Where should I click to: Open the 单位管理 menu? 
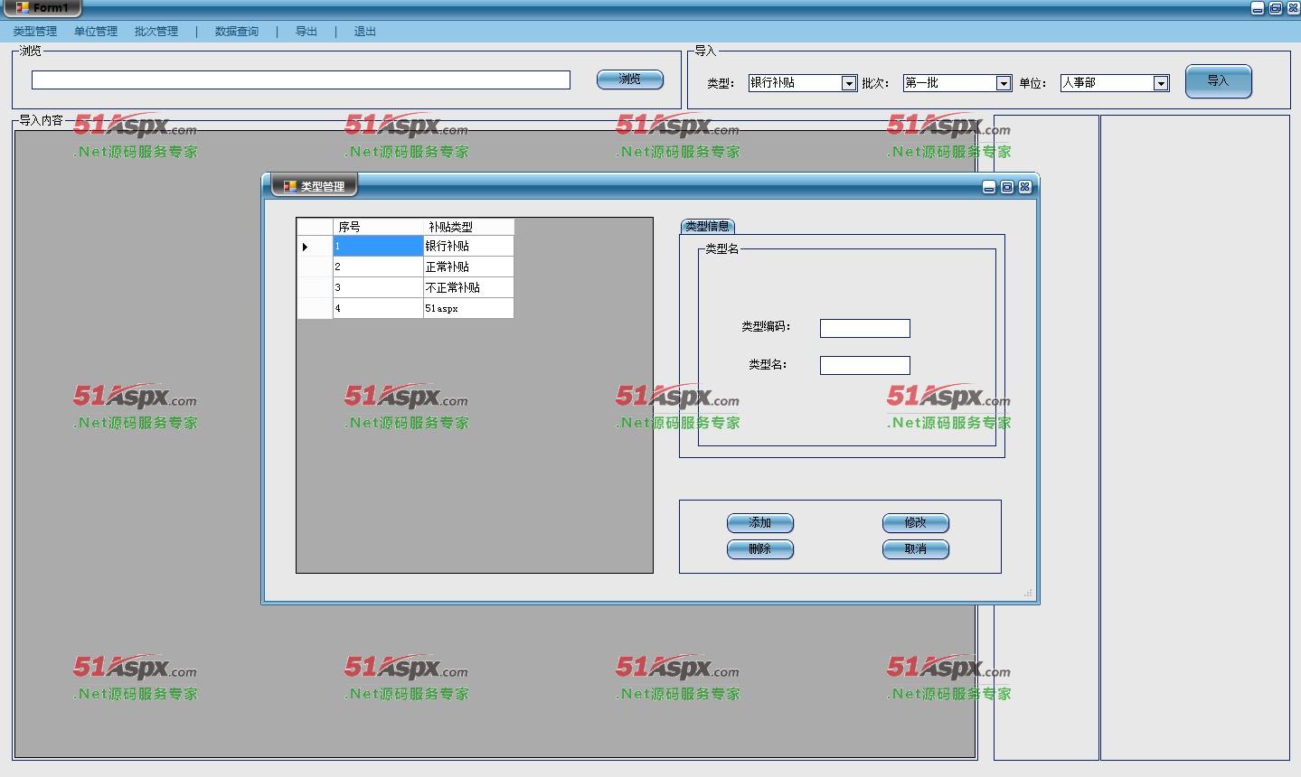(96, 32)
